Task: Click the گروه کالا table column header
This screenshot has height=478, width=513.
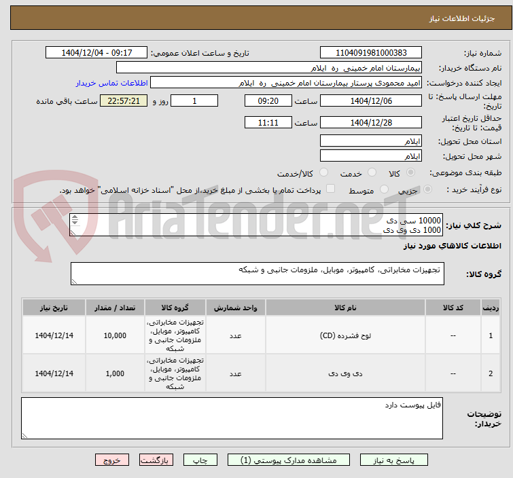Action: click(x=175, y=308)
